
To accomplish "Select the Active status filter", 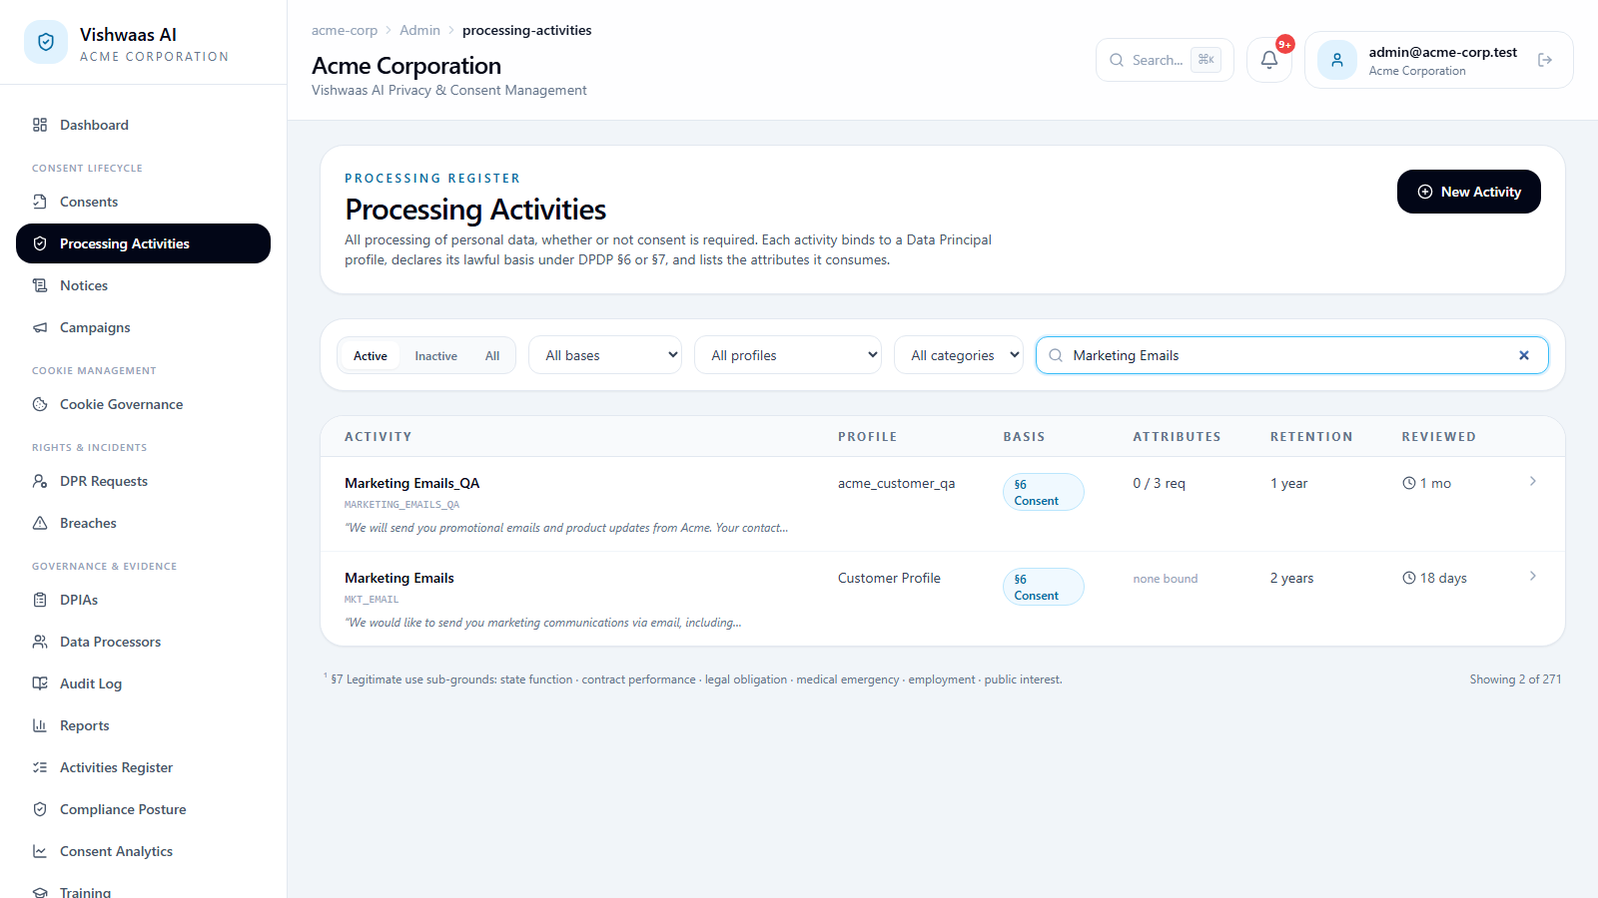I will (x=371, y=355).
